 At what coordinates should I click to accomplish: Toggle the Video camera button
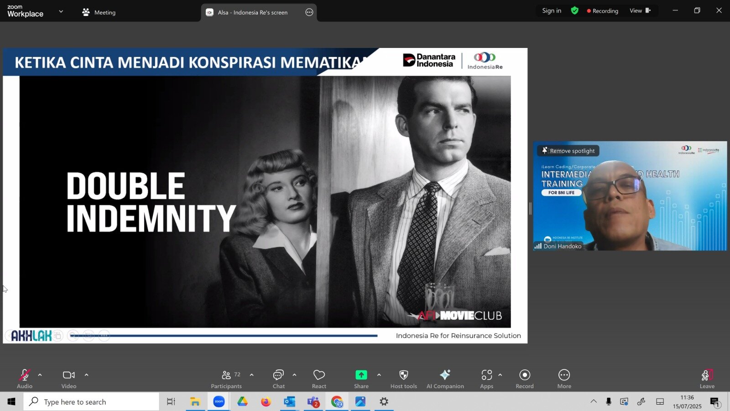69,379
